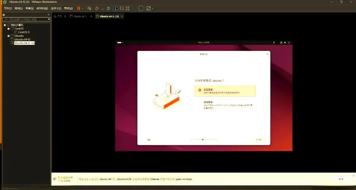This screenshot has width=356, height=190.
Task: Click the greyed Unity mode icon
Action: [x=133, y=8]
